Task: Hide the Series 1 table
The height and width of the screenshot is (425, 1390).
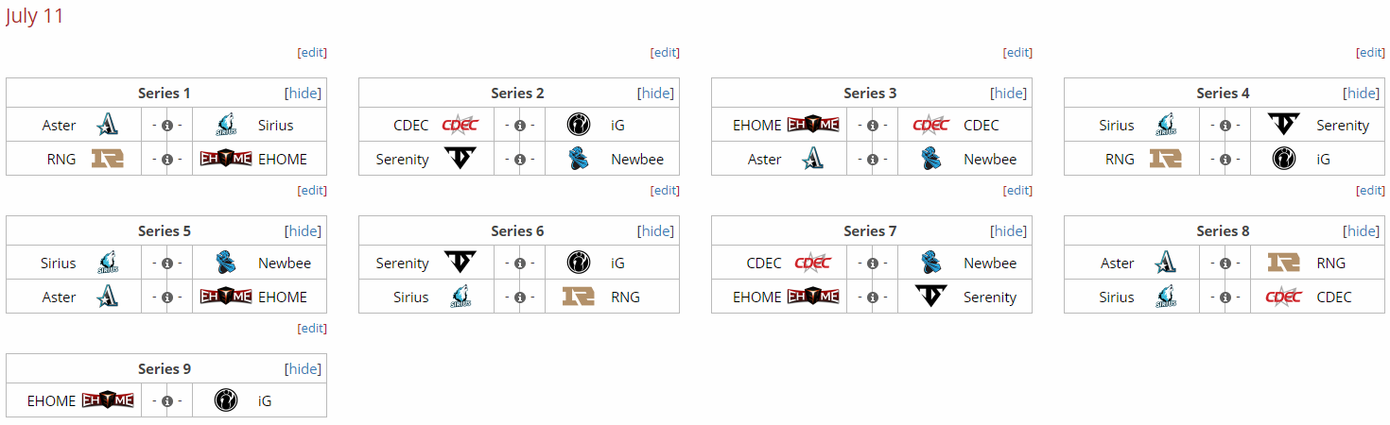Action: (x=303, y=93)
